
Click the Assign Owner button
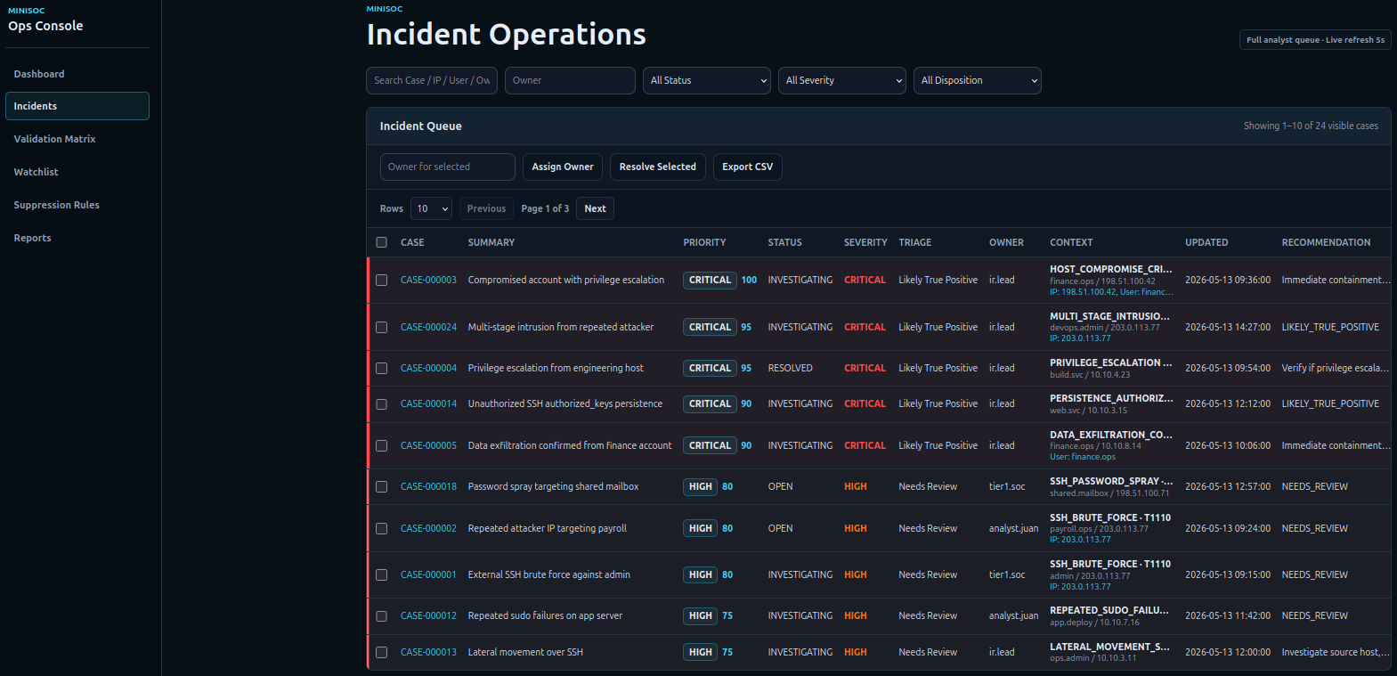(563, 167)
